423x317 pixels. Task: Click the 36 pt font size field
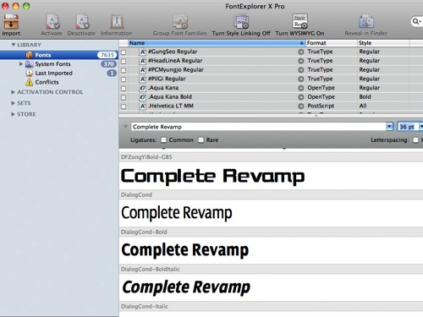pos(408,127)
